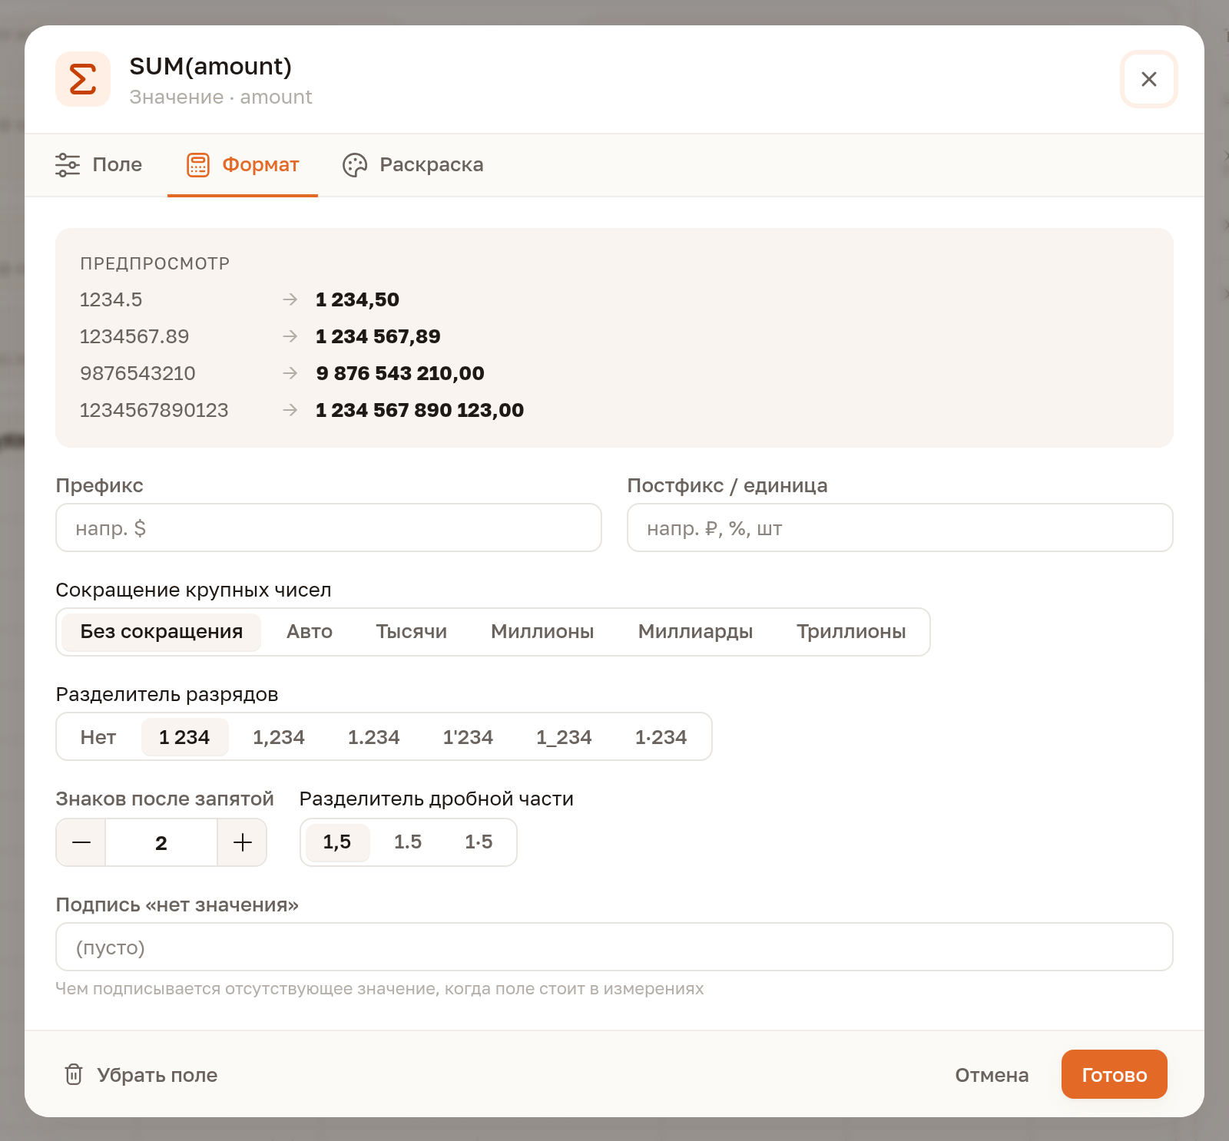Click the calculator icon on the Формат tab
Screen dimensions: 1229x1141
click(x=198, y=164)
